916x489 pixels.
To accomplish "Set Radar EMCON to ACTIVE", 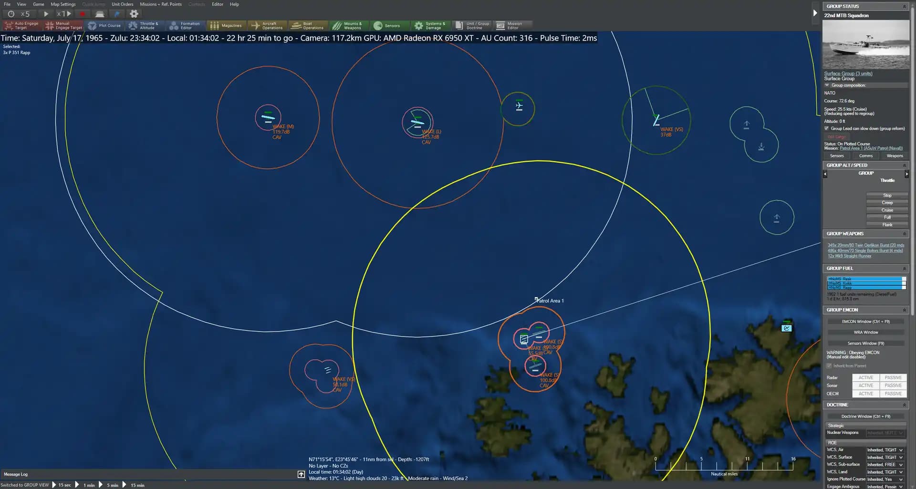I will 865,377.
